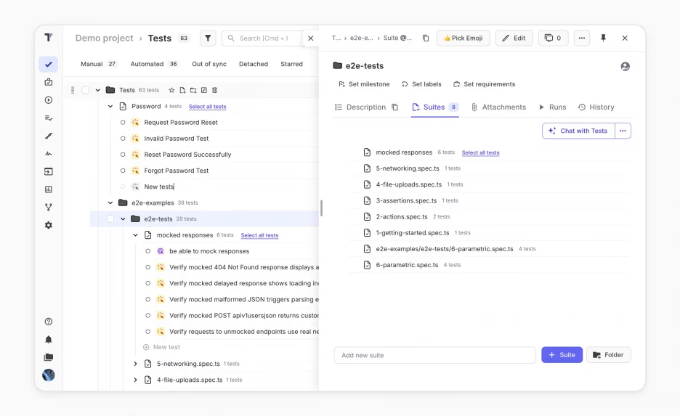680x416 pixels.
Task: Click the Folder button
Action: coord(609,355)
